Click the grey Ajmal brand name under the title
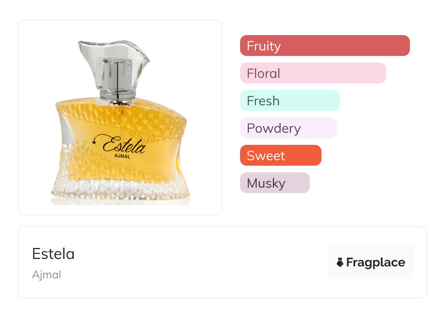This screenshot has height=316, width=445. coord(46,275)
